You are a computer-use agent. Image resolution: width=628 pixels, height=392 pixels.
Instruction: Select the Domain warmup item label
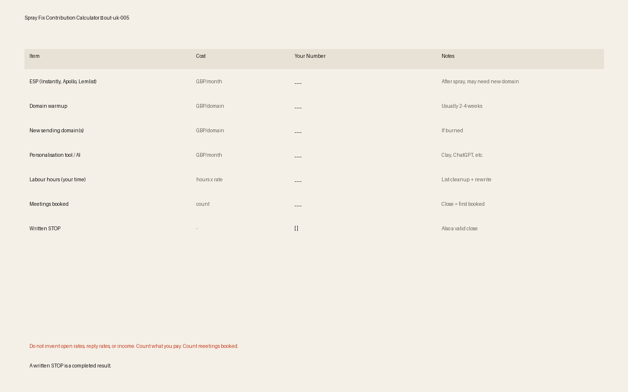pos(48,106)
